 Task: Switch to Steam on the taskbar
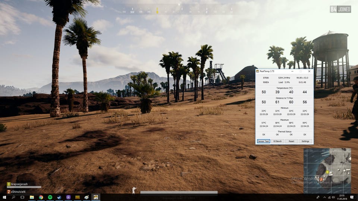point(59,197)
